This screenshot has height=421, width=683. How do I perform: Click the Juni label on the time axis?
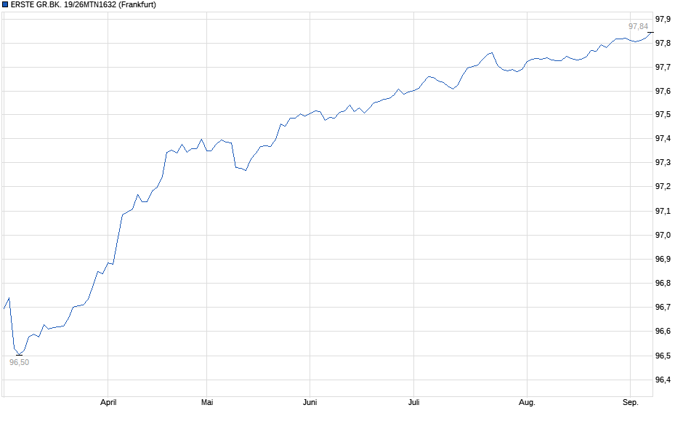click(310, 402)
